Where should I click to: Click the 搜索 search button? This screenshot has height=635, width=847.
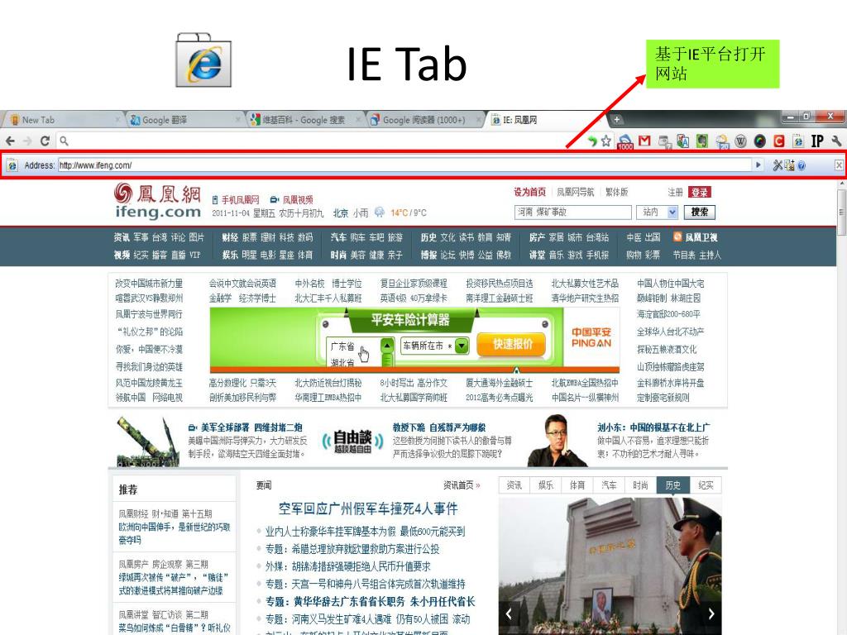(x=700, y=212)
